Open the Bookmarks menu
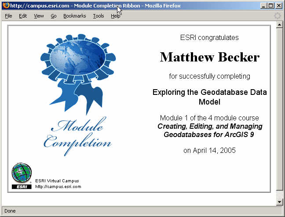 click(74, 16)
